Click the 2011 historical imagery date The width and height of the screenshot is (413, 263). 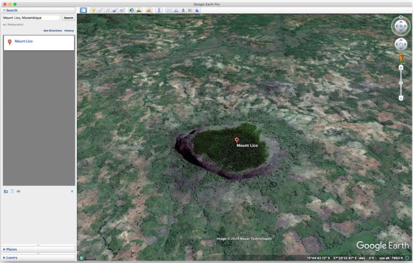pos(90,258)
